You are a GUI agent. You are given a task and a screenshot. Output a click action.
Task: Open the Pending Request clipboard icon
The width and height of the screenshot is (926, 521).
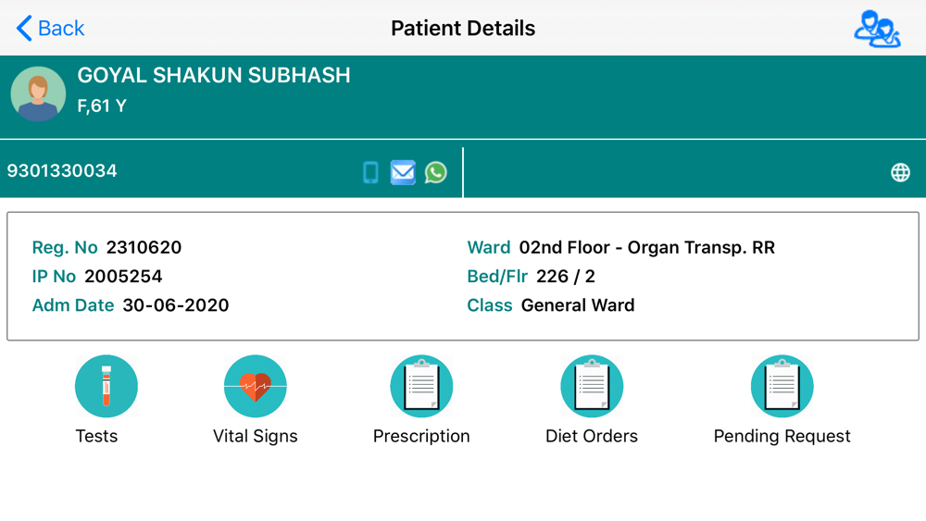pos(782,386)
